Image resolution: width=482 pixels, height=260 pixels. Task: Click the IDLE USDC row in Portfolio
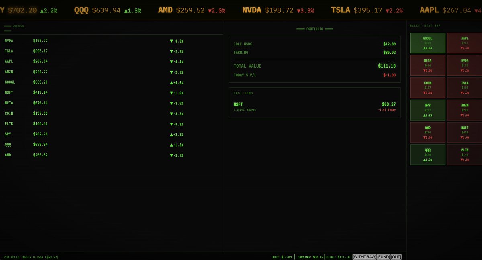(x=315, y=44)
